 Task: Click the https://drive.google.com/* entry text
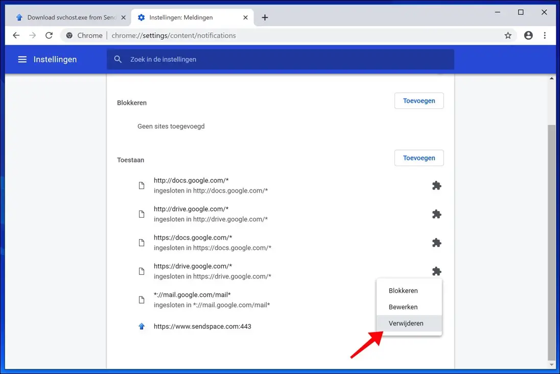point(193,266)
